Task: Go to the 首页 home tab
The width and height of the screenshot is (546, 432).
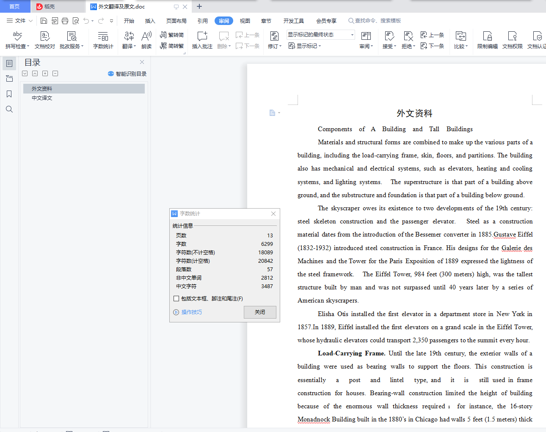Action: (x=15, y=6)
